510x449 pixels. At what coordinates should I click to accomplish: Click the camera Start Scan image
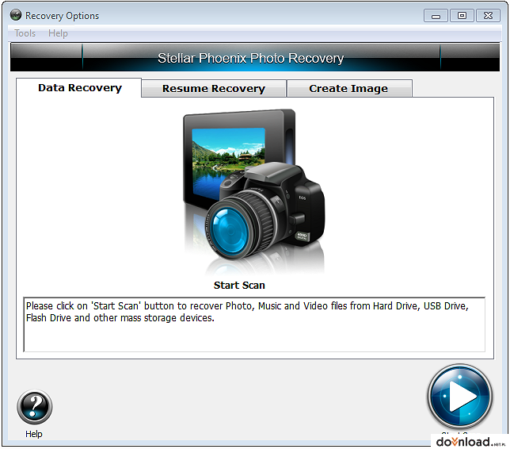click(x=253, y=190)
